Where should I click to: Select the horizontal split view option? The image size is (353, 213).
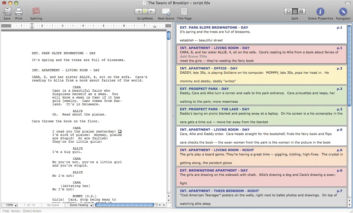coord(302,11)
